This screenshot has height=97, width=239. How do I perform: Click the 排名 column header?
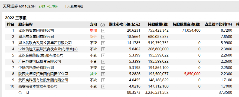pos(10,24)
